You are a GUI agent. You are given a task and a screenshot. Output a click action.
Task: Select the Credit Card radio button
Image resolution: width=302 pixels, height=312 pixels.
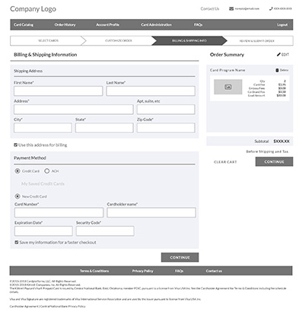pos(17,171)
